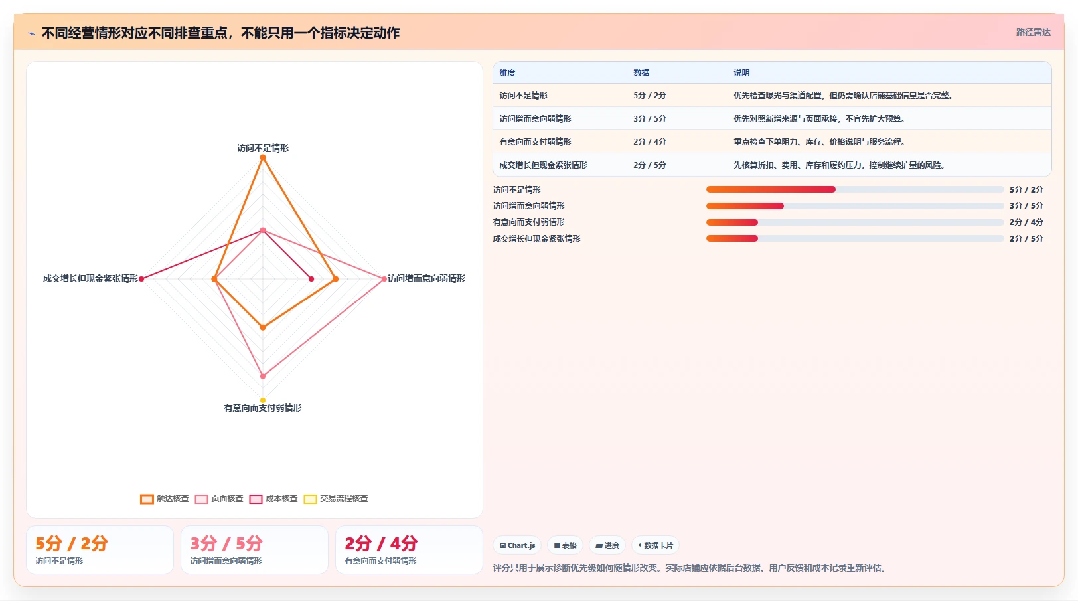Click orange data point at top of radar
Viewport: 1078px width, 601px height.
point(263,157)
